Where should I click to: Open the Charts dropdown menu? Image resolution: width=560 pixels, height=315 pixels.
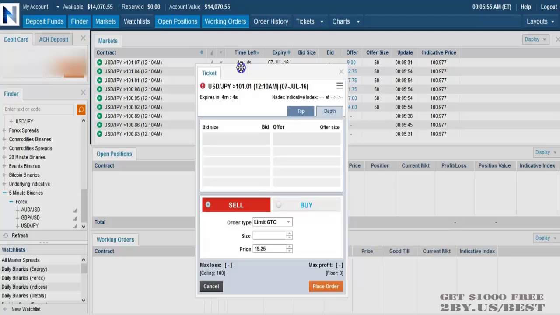coord(346,21)
